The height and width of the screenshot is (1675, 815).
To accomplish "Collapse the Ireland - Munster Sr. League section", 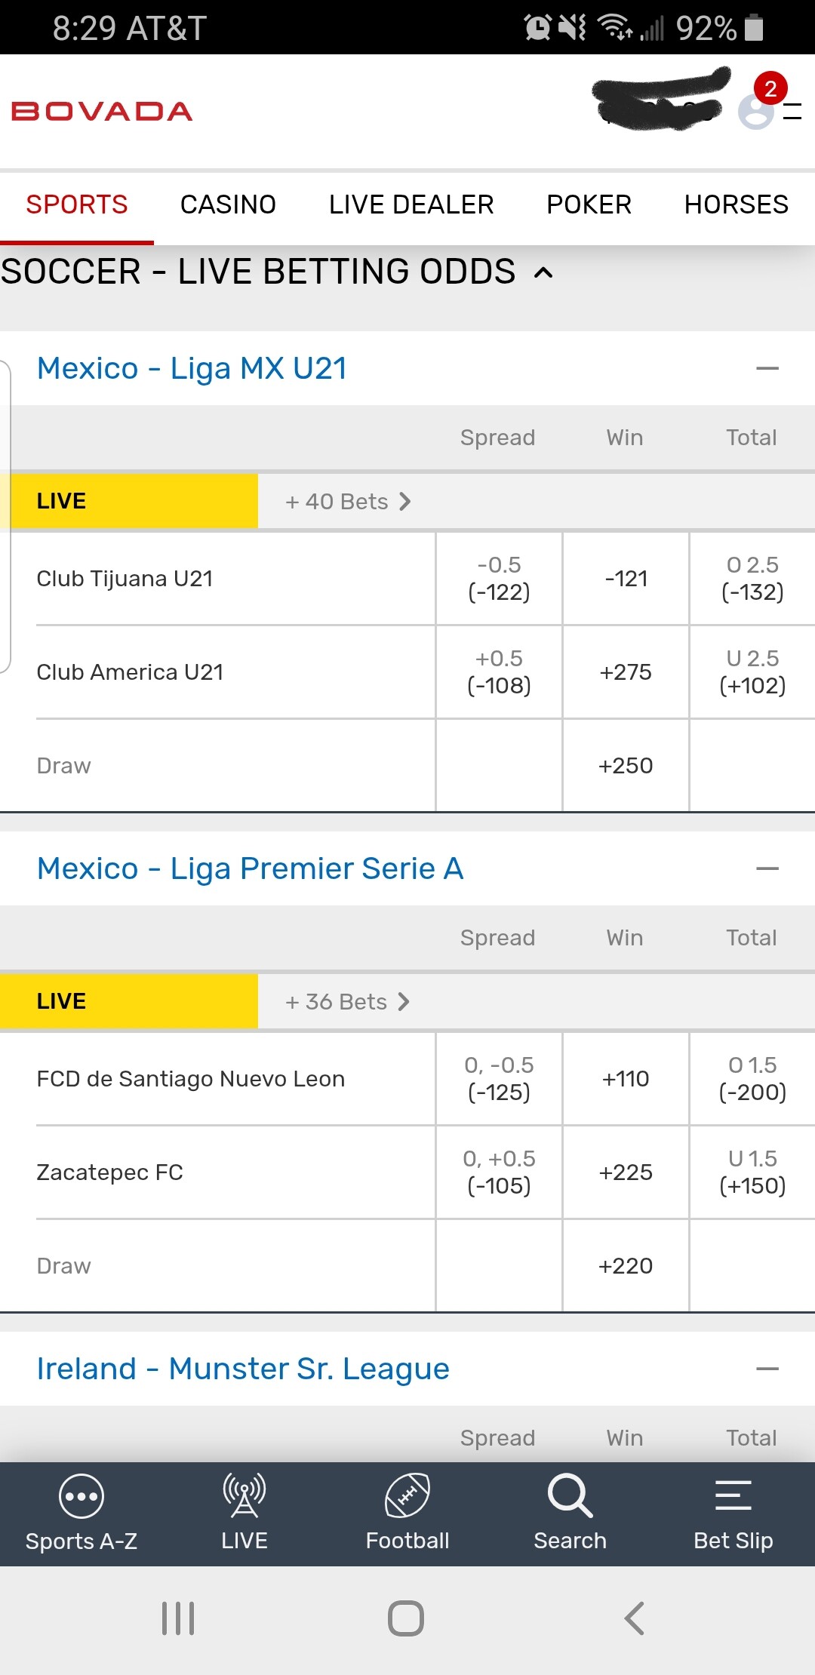I will (x=767, y=1369).
